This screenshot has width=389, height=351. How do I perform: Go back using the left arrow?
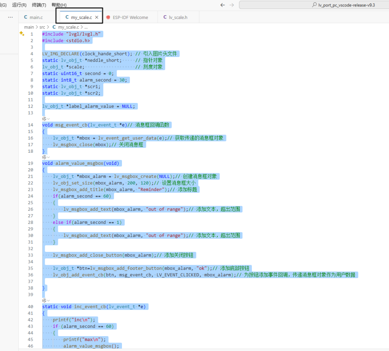223,5
